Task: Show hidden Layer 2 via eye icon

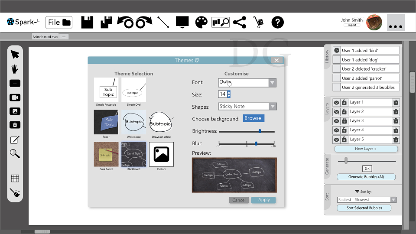Action: (336, 112)
